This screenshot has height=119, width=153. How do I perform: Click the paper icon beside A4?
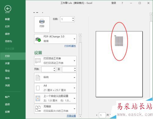(x=38, y=88)
